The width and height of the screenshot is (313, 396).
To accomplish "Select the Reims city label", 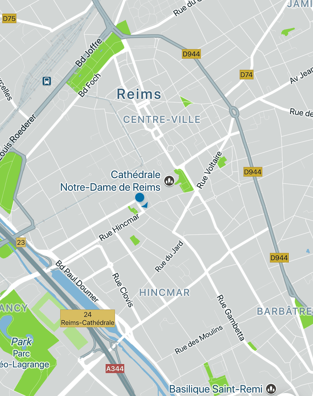I will 139,94.
